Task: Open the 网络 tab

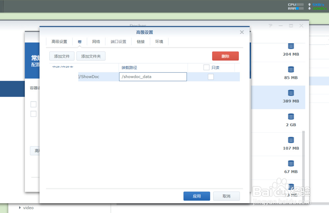Action: (96, 42)
